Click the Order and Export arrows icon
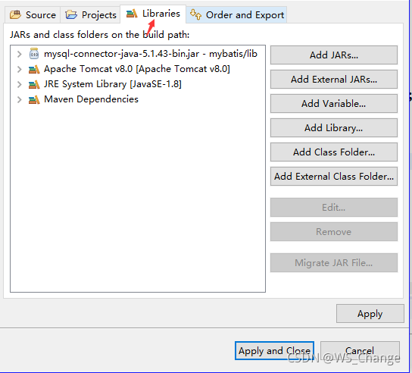The height and width of the screenshot is (373, 412). click(195, 14)
